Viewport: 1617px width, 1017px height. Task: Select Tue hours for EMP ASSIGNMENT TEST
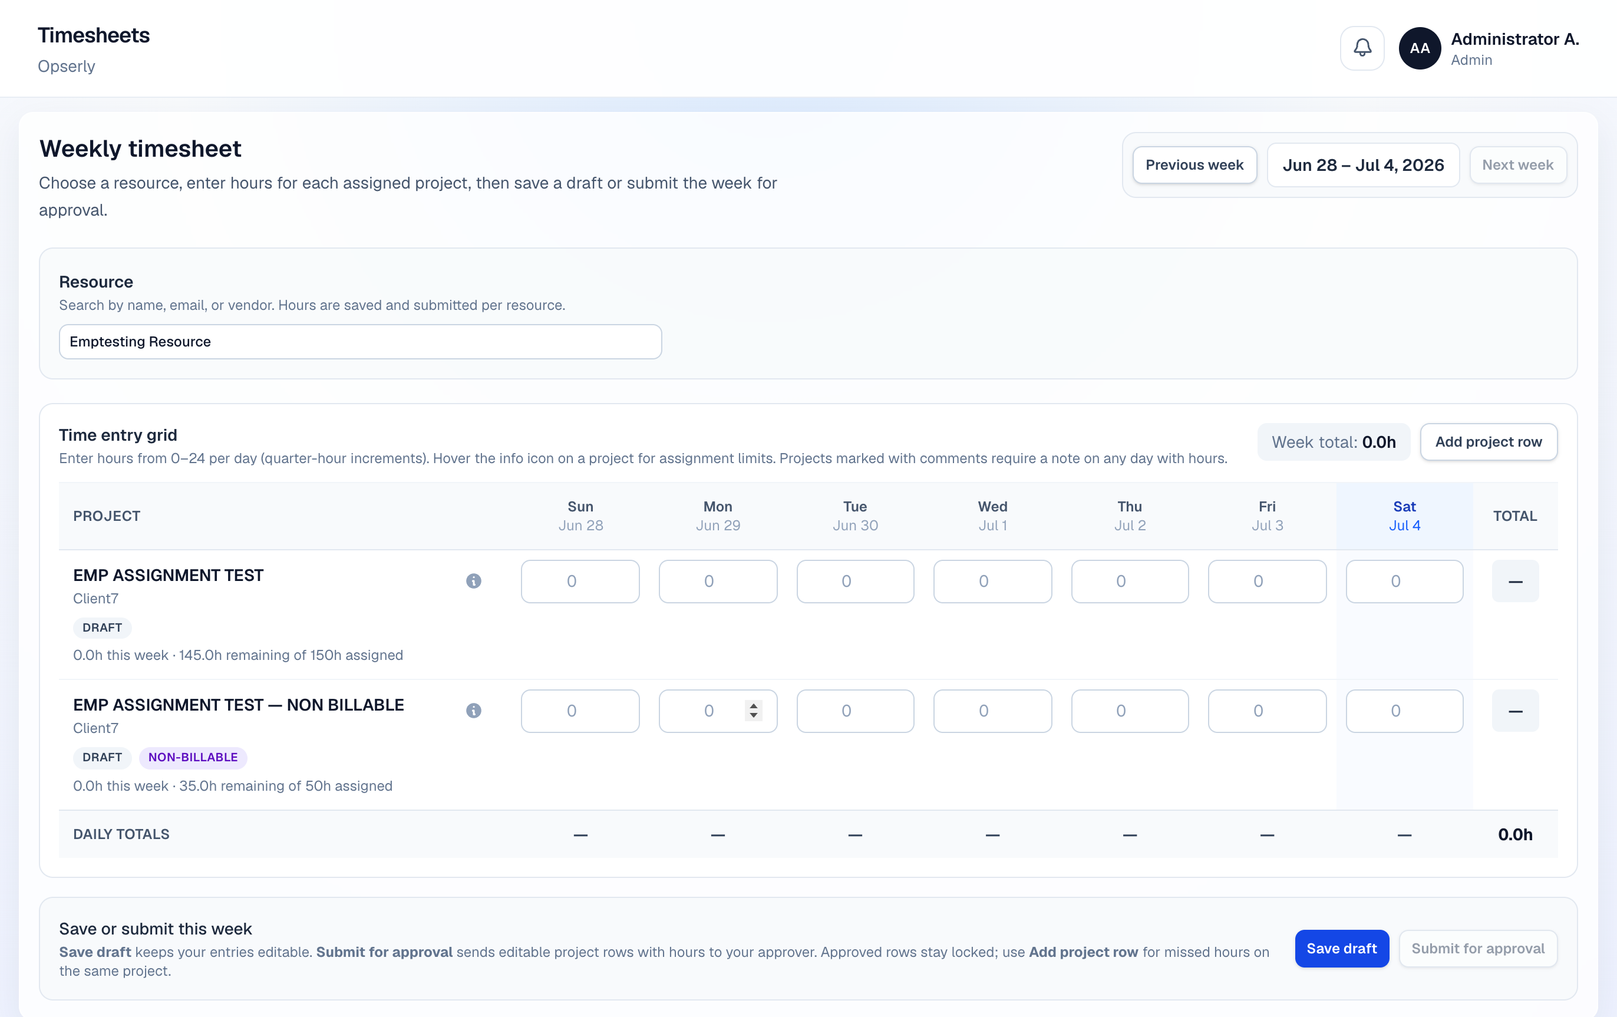tap(855, 582)
